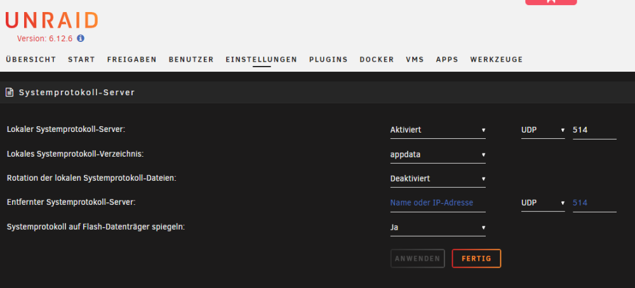This screenshot has width=635, height=288.
Task: Click the Anwenden button
Action: pyautogui.click(x=418, y=258)
